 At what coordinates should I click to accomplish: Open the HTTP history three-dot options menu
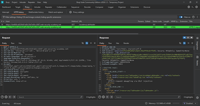[197, 17]
